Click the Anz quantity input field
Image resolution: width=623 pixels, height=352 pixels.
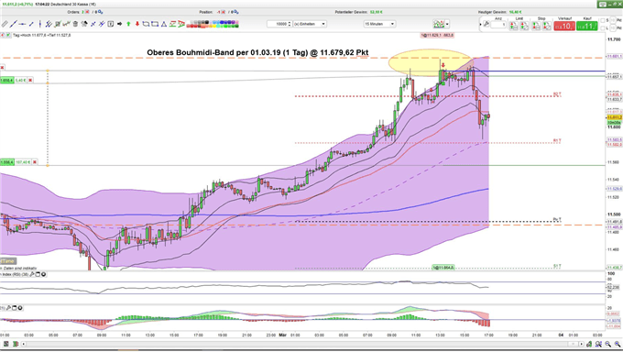click(498, 25)
